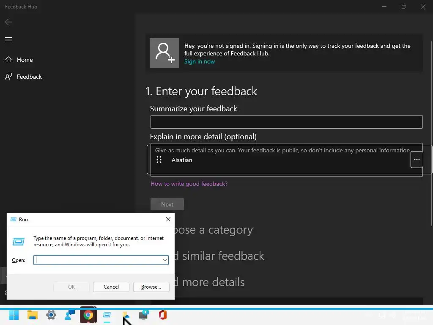The height and width of the screenshot is (325, 433).
Task: Click the Run app icon on taskbar
Action: tap(107, 315)
